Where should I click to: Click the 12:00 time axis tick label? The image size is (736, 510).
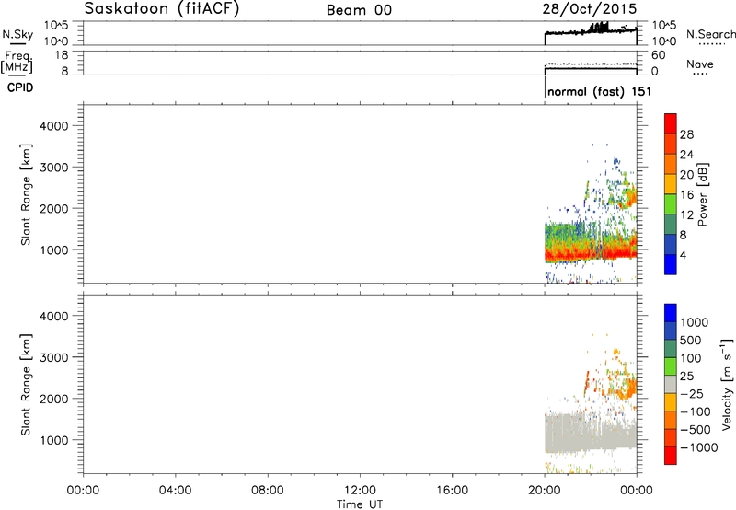click(360, 490)
